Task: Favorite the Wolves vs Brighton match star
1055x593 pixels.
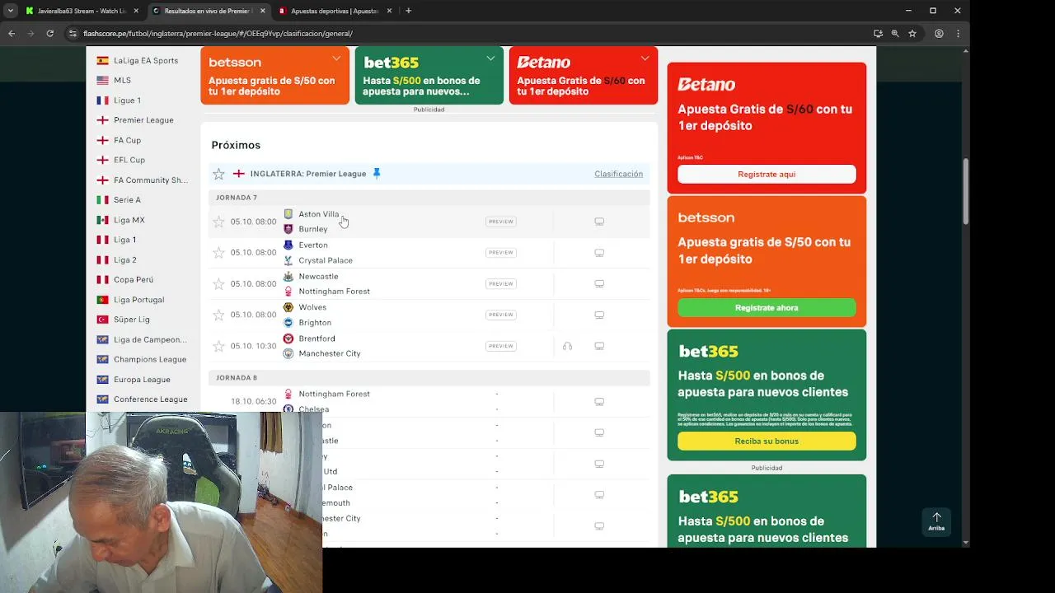Action: coord(218,315)
